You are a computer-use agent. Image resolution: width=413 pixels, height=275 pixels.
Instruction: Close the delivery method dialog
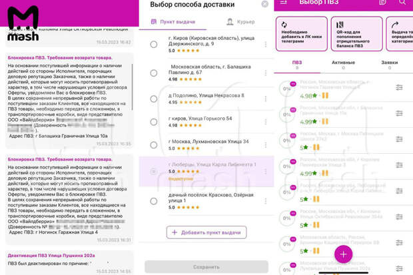[x=265, y=5]
